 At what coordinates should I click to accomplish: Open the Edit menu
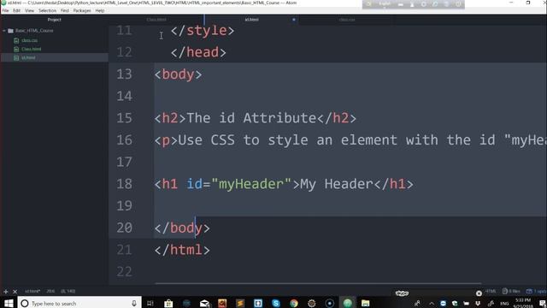[x=16, y=10]
